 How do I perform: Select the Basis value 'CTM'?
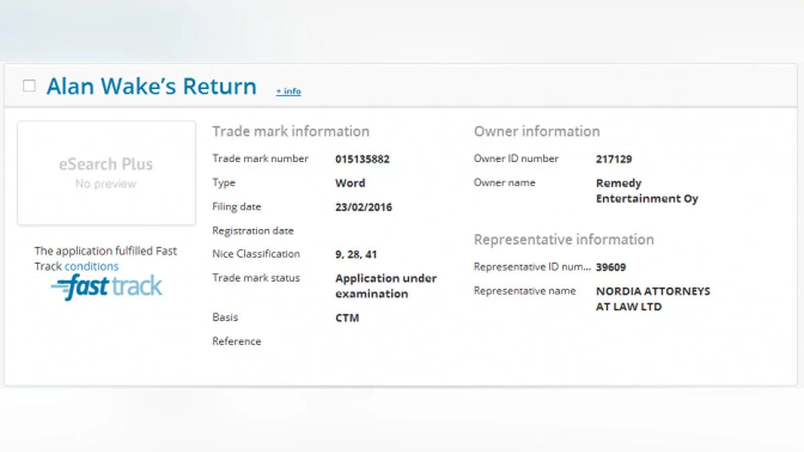(347, 318)
